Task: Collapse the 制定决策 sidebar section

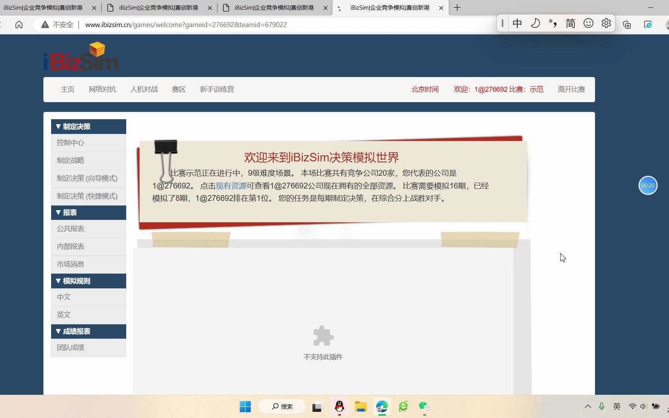Action: pyautogui.click(x=89, y=127)
